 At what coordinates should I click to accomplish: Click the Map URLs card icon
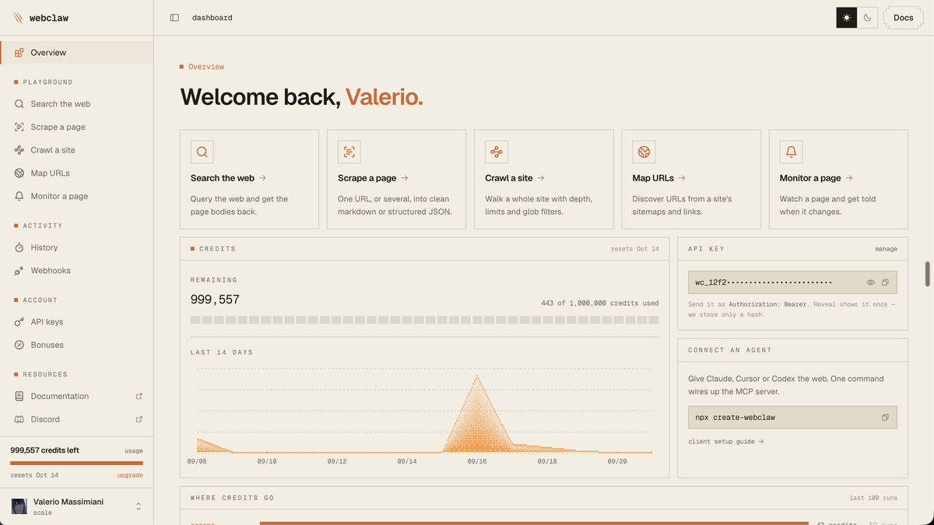click(644, 152)
